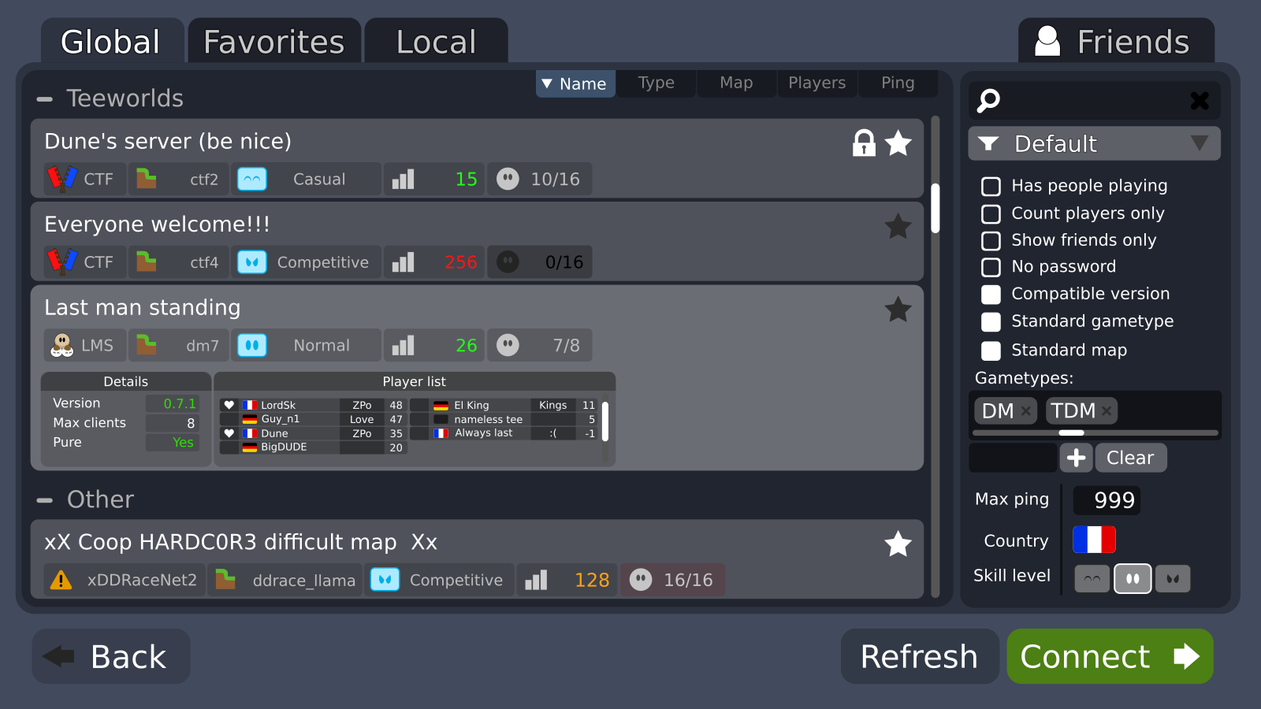Switch to the Local tab
Viewport: 1261px width, 709px height.
pyautogui.click(x=436, y=42)
